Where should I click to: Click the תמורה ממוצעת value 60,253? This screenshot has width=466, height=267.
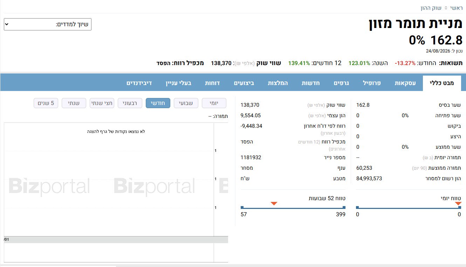coord(364,168)
